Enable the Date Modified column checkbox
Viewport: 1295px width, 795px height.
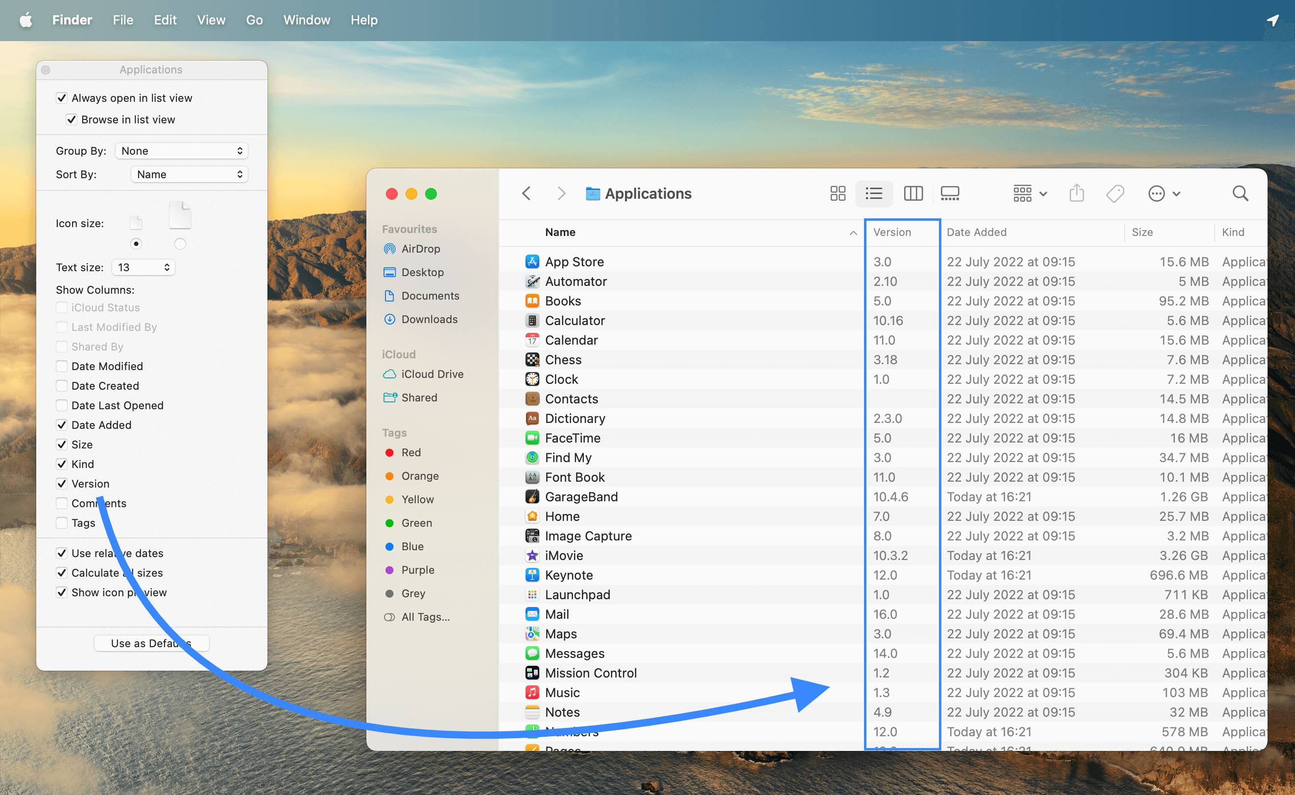[x=62, y=366]
